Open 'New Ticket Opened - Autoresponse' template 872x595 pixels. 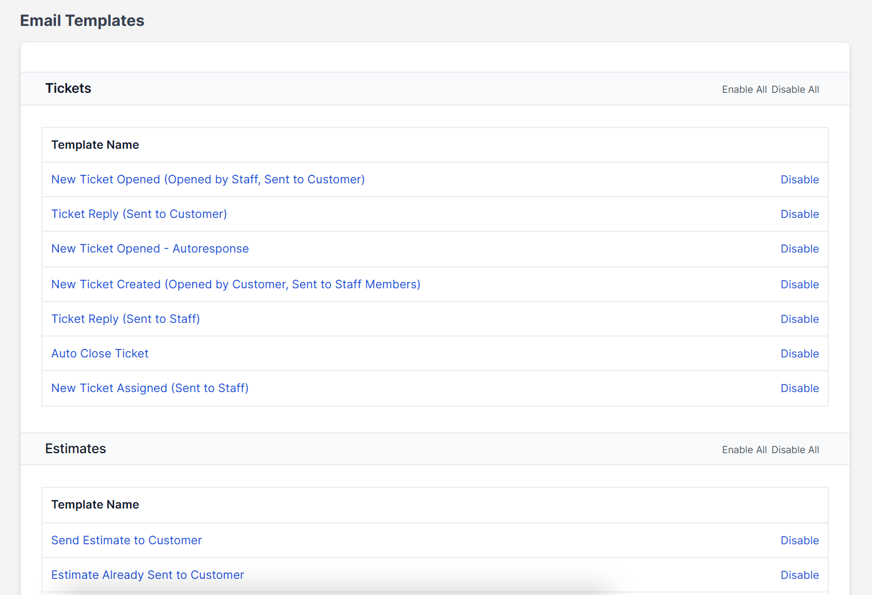coord(150,248)
